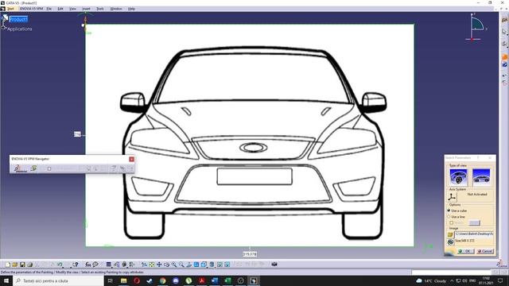Select Product1 in the specification tree
This screenshot has width=509, height=286.
(18, 19)
